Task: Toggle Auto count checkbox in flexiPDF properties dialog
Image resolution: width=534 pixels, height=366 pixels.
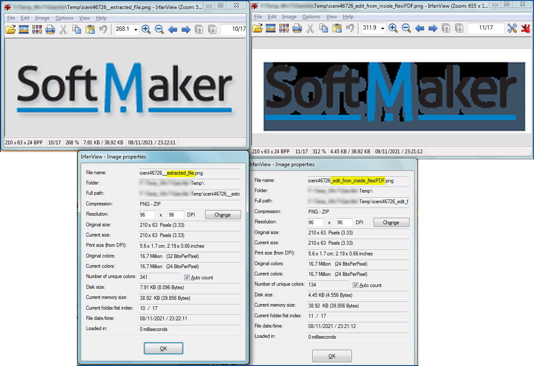Action: tap(355, 285)
